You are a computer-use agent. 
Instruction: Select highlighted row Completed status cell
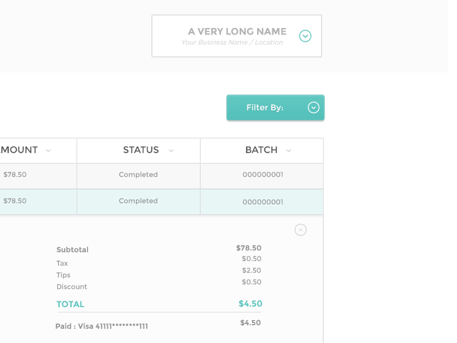pos(138,201)
